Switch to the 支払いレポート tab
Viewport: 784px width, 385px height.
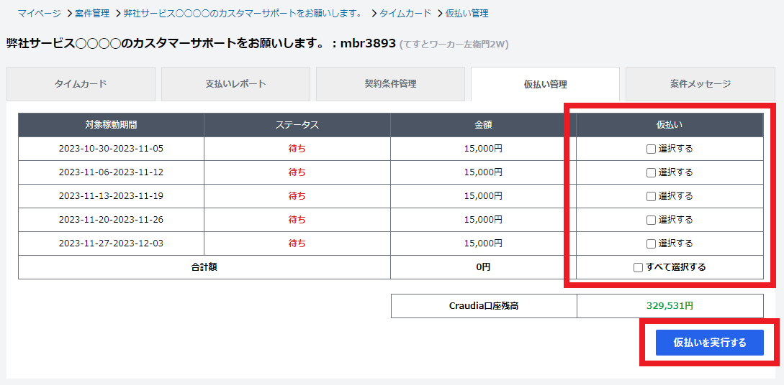(x=235, y=84)
